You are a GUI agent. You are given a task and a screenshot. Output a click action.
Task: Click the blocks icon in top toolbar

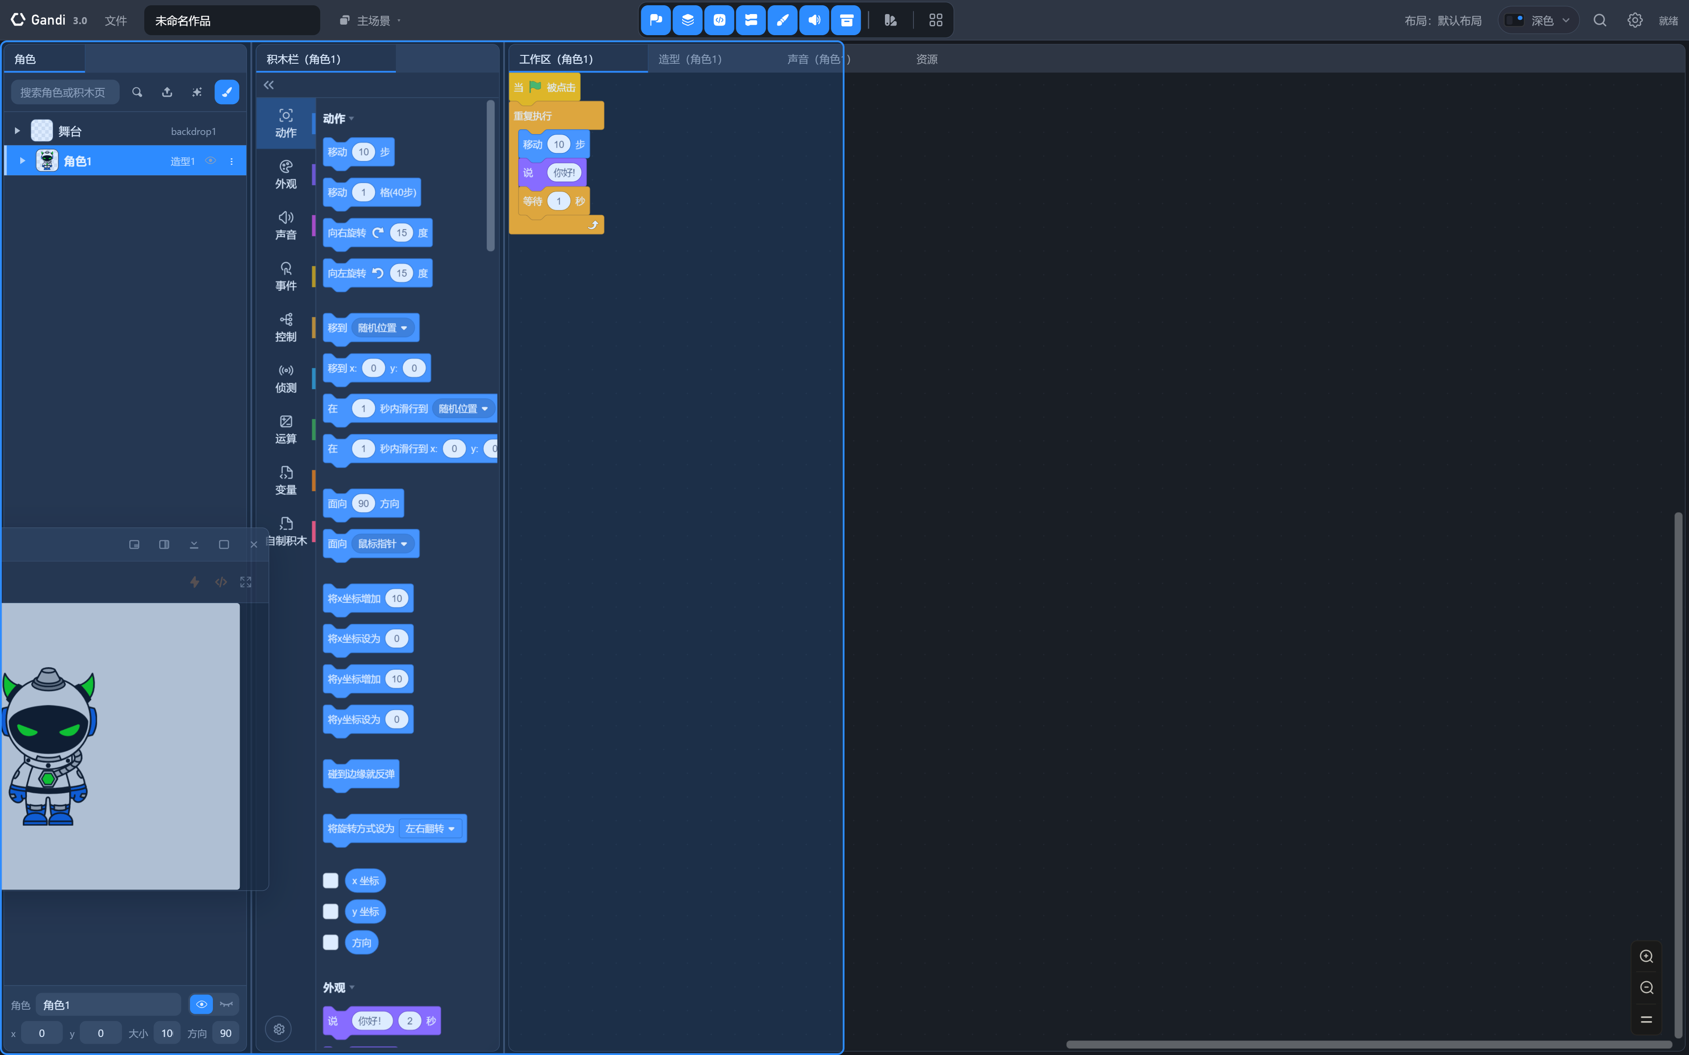(x=751, y=20)
